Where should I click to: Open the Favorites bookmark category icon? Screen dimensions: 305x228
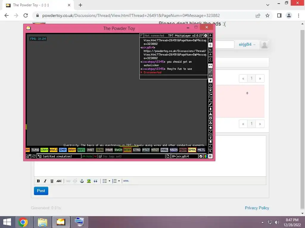point(210,142)
